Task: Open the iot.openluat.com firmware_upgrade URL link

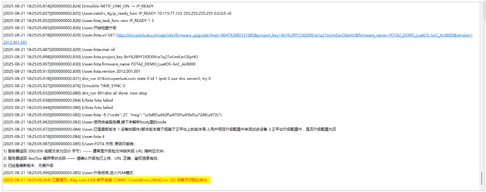Action: pyautogui.click(x=295, y=35)
